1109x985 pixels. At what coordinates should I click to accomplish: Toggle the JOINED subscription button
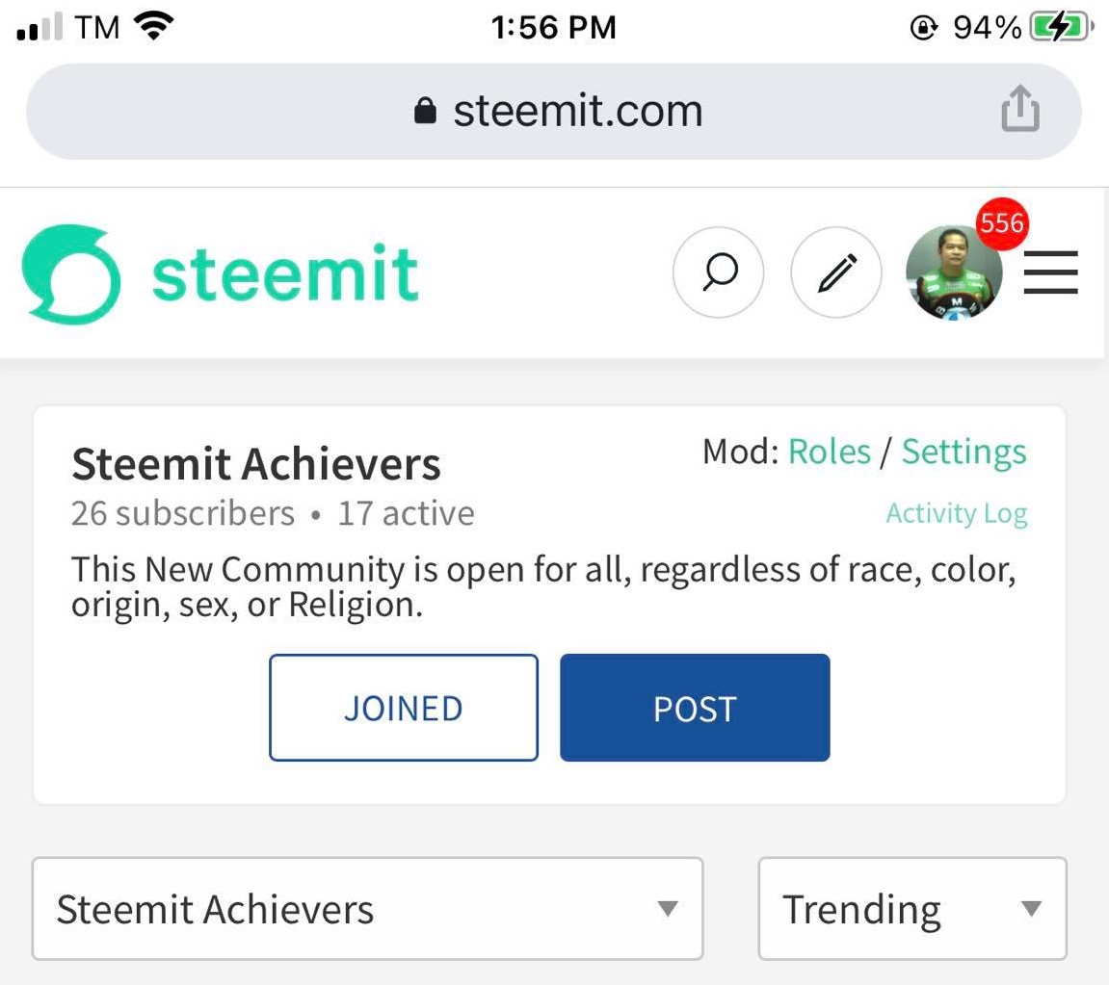(x=403, y=708)
